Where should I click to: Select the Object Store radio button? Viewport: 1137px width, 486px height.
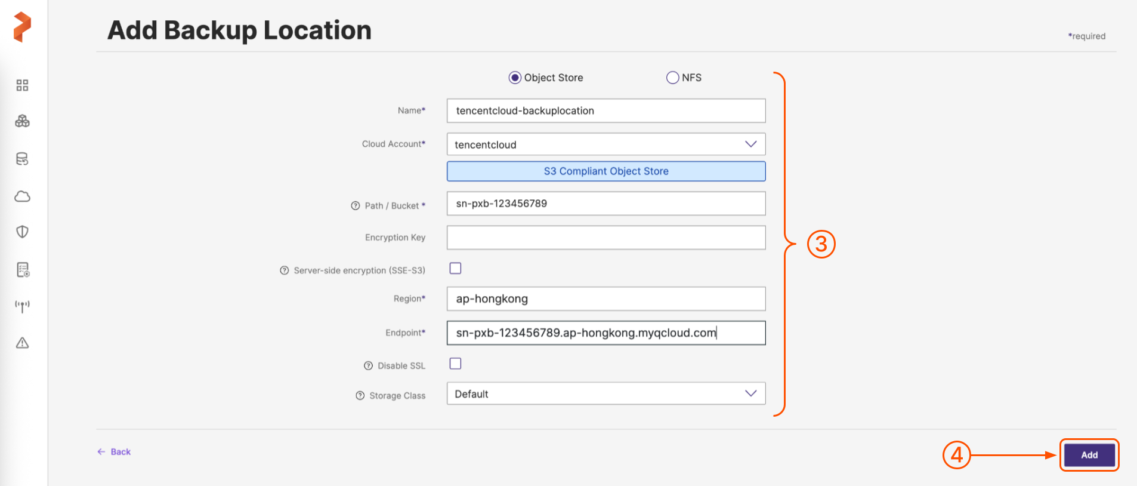(515, 78)
